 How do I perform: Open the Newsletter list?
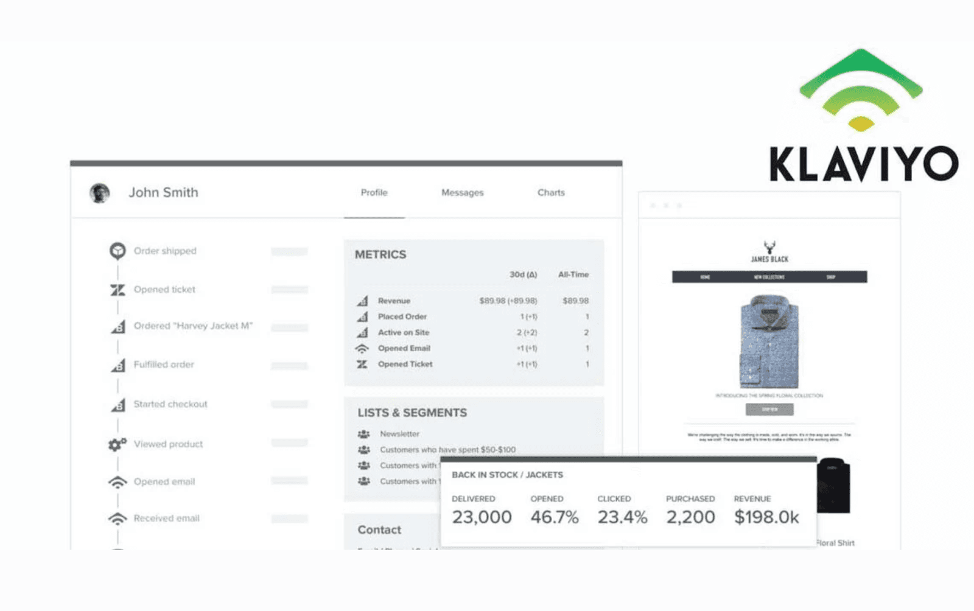pos(399,434)
